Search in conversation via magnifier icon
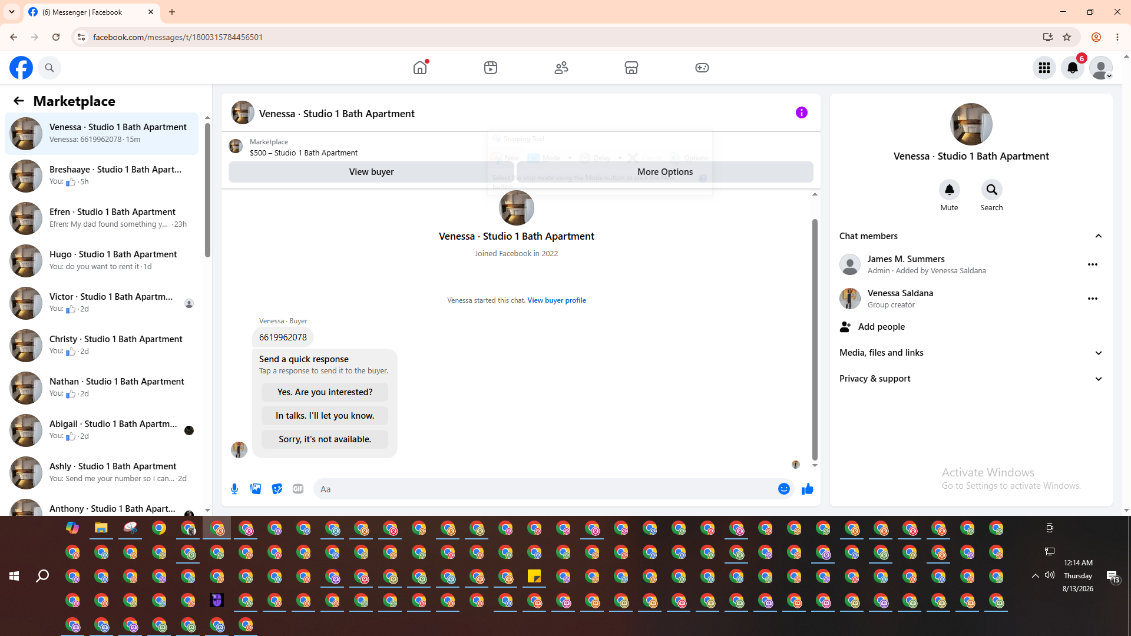The image size is (1131, 636). coord(992,190)
